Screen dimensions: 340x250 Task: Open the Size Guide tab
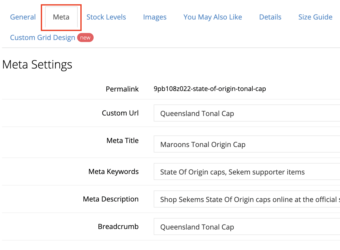click(315, 17)
